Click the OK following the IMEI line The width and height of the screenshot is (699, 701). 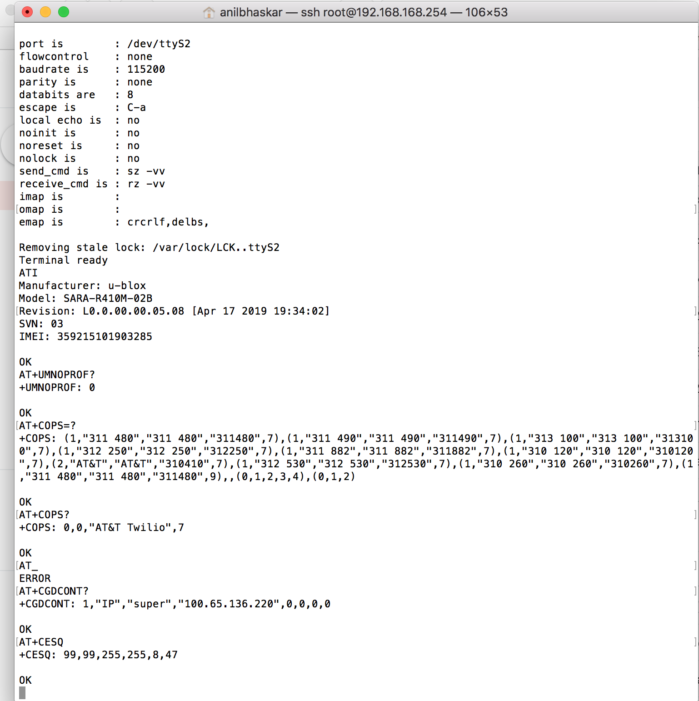[x=25, y=362]
